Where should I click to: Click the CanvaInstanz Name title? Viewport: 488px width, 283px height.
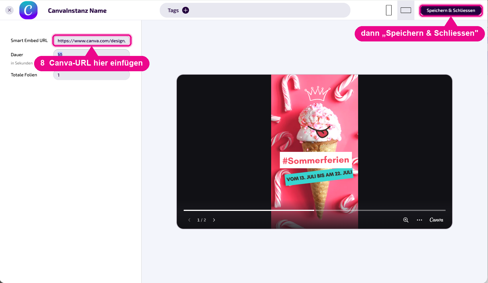click(77, 11)
